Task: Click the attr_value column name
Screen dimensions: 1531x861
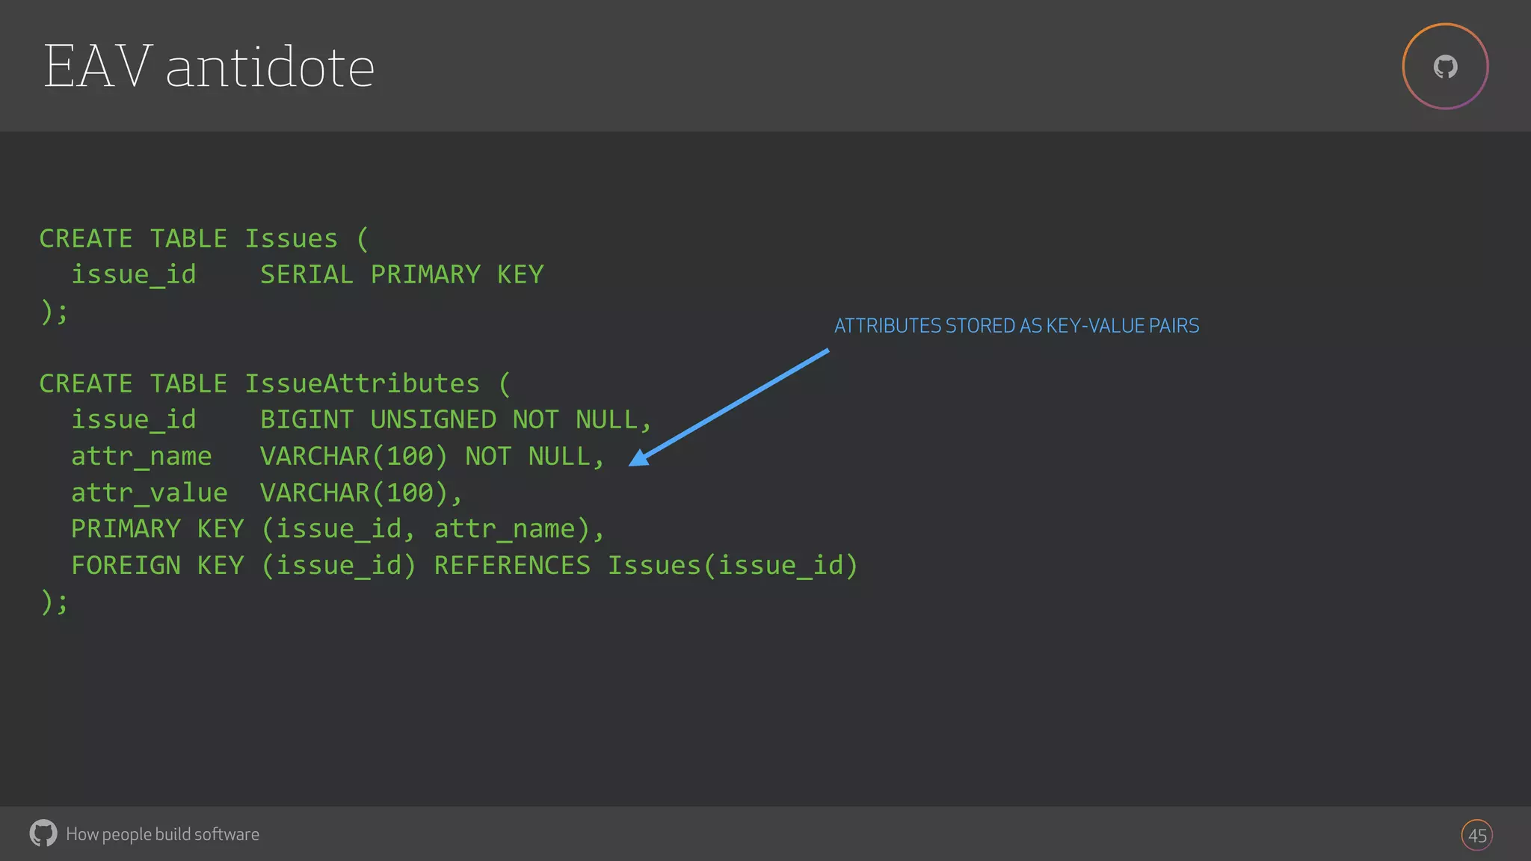Action: click(149, 493)
